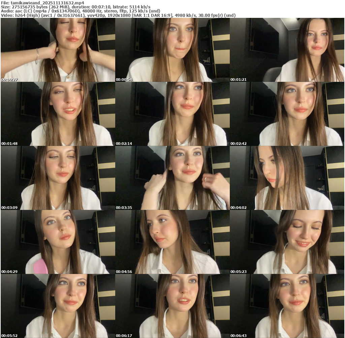Open the frame marked 00:05:23
The height and width of the screenshot is (338, 345).
pos(287,242)
